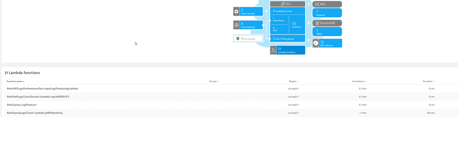
Task: Sort table by Service column
Action: 214,81
